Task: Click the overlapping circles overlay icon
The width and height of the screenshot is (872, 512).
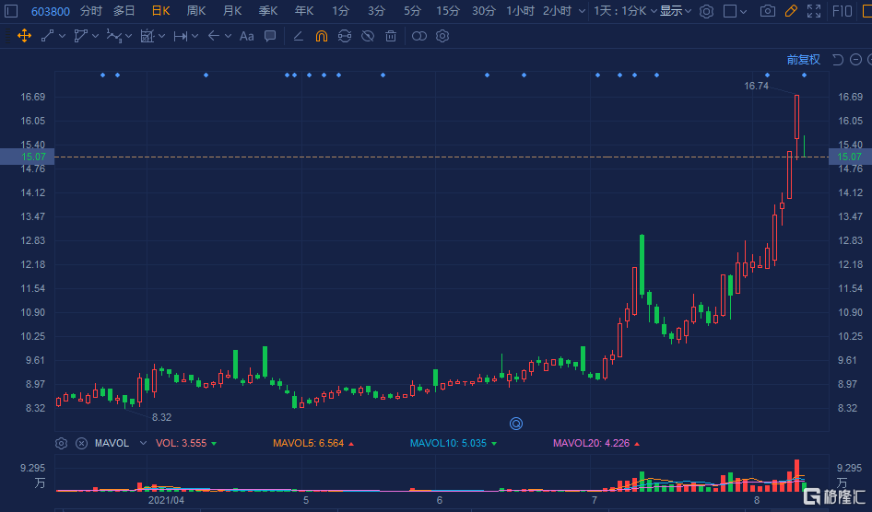Action: 419,36
